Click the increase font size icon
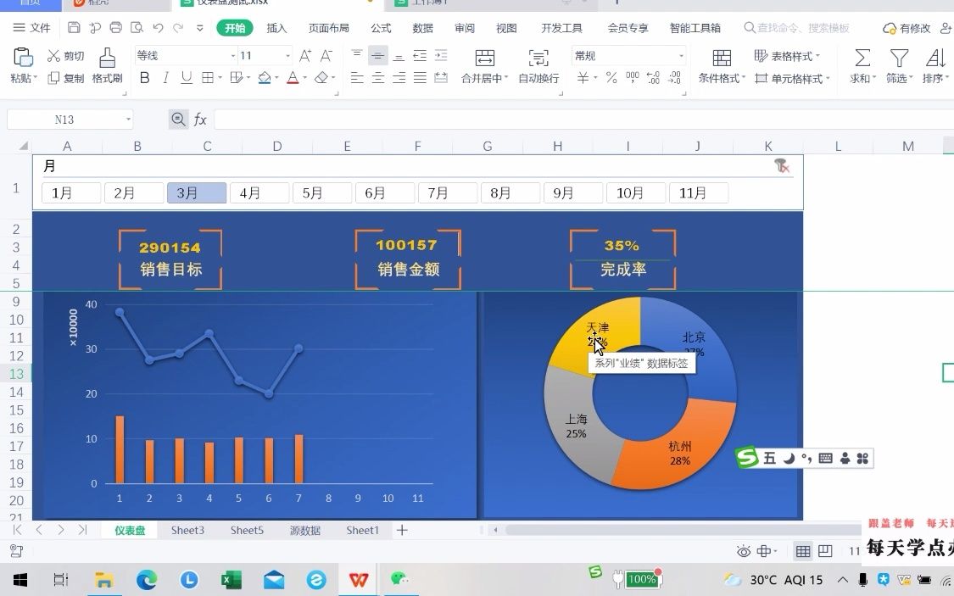 305,56
